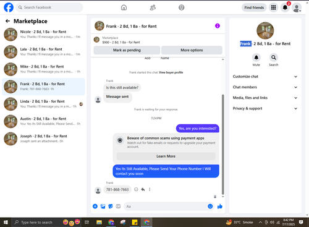Open the taskbar clock and date
309x227 pixels.
288,222
